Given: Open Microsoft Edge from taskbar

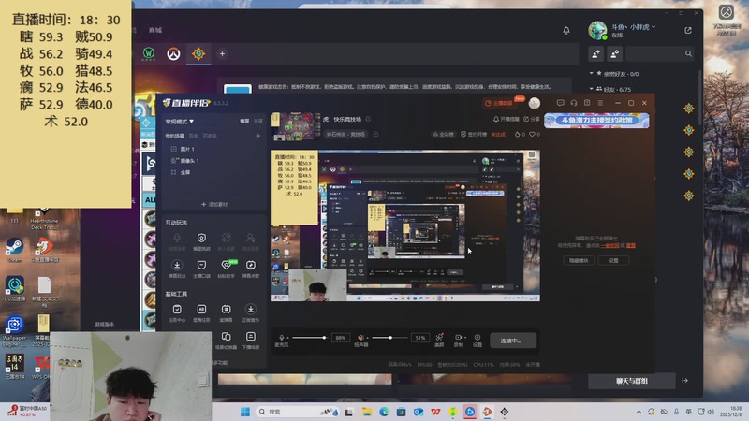Looking at the screenshot, I should pos(384,412).
